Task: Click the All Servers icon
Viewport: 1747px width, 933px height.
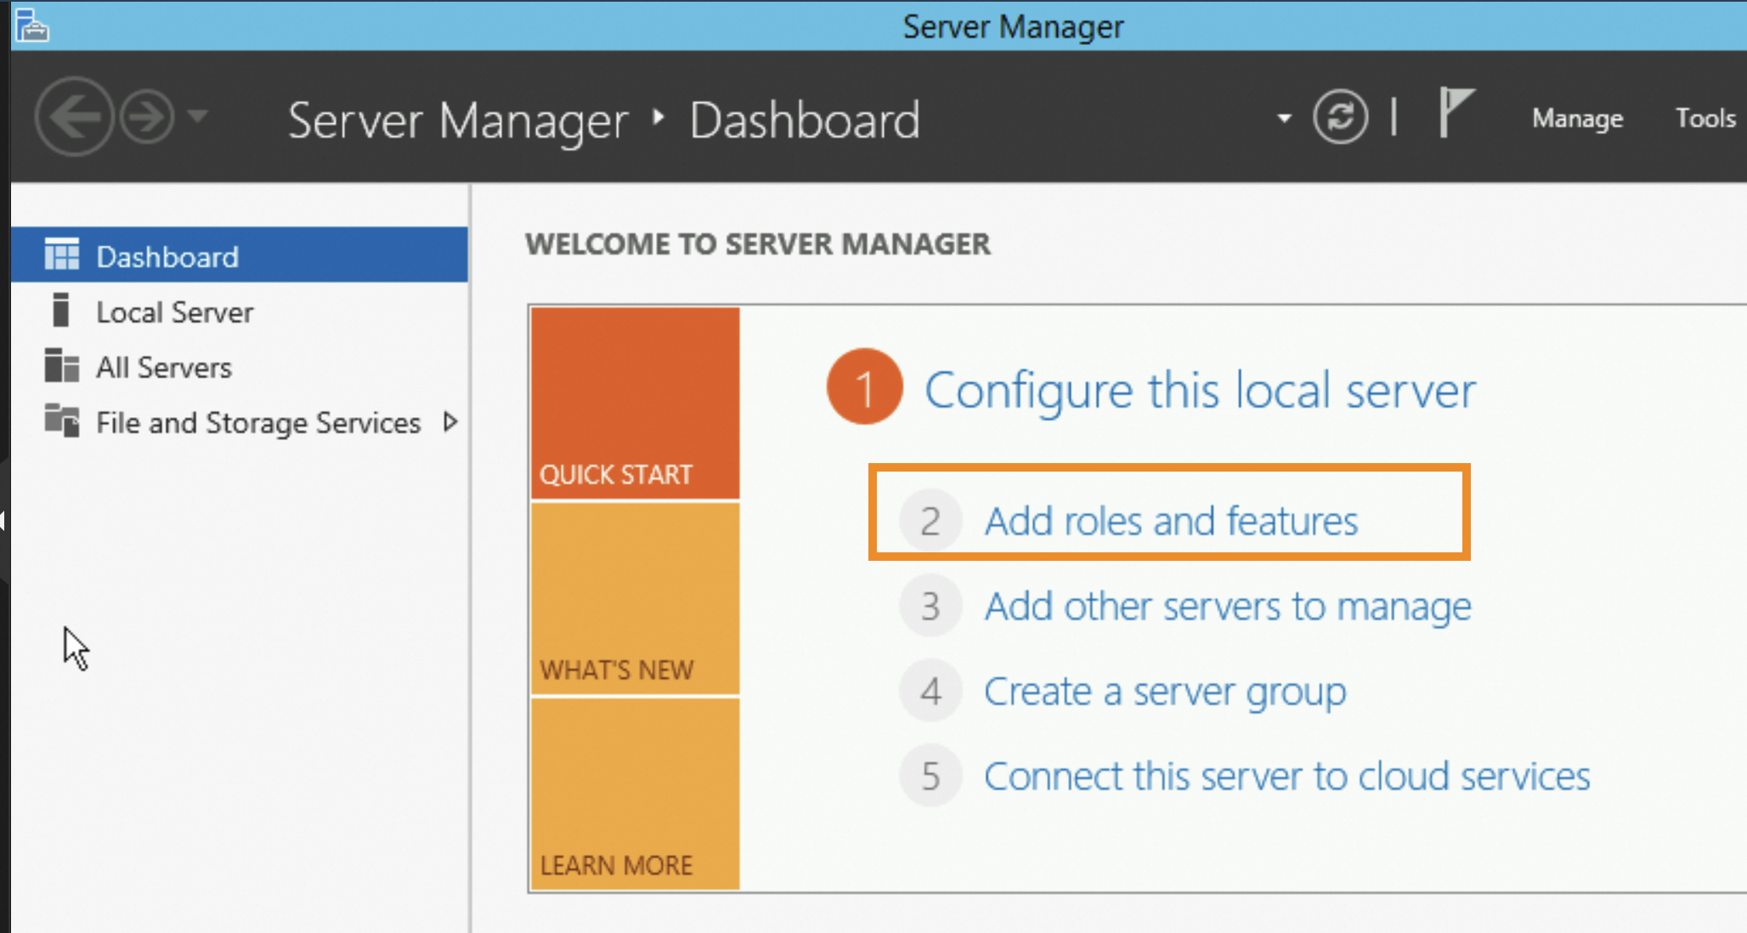Action: 61,365
